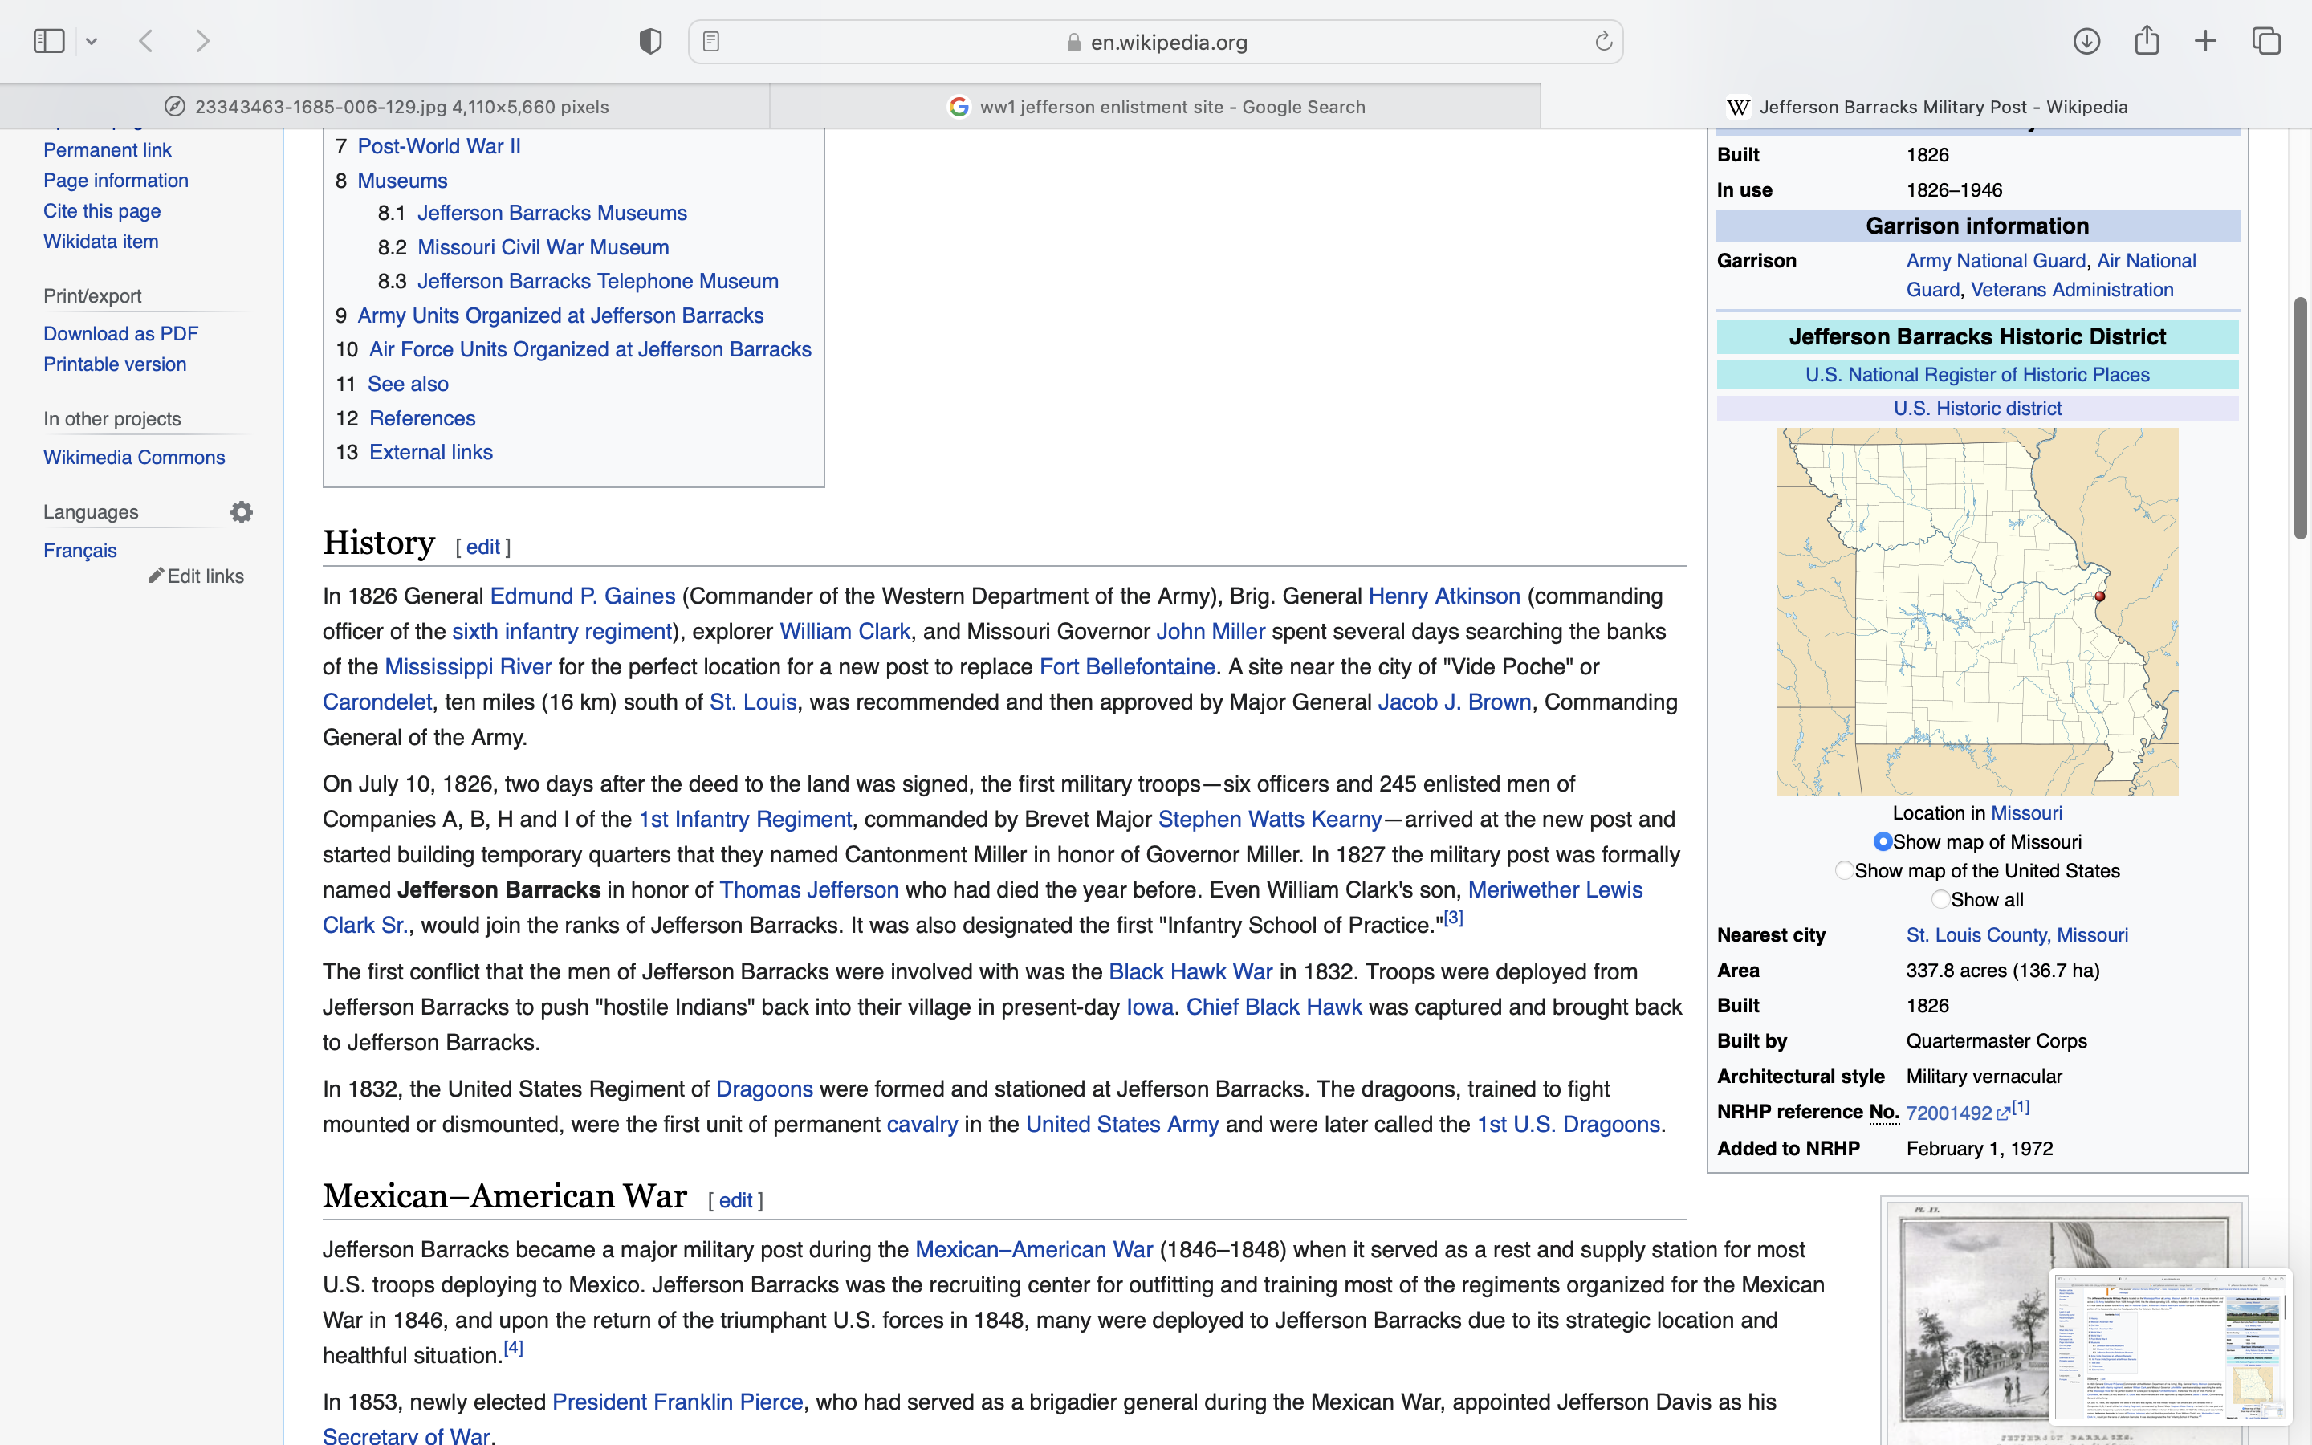This screenshot has height=1445, width=2312.
Task: Open the downloads icon
Action: 2086,41
